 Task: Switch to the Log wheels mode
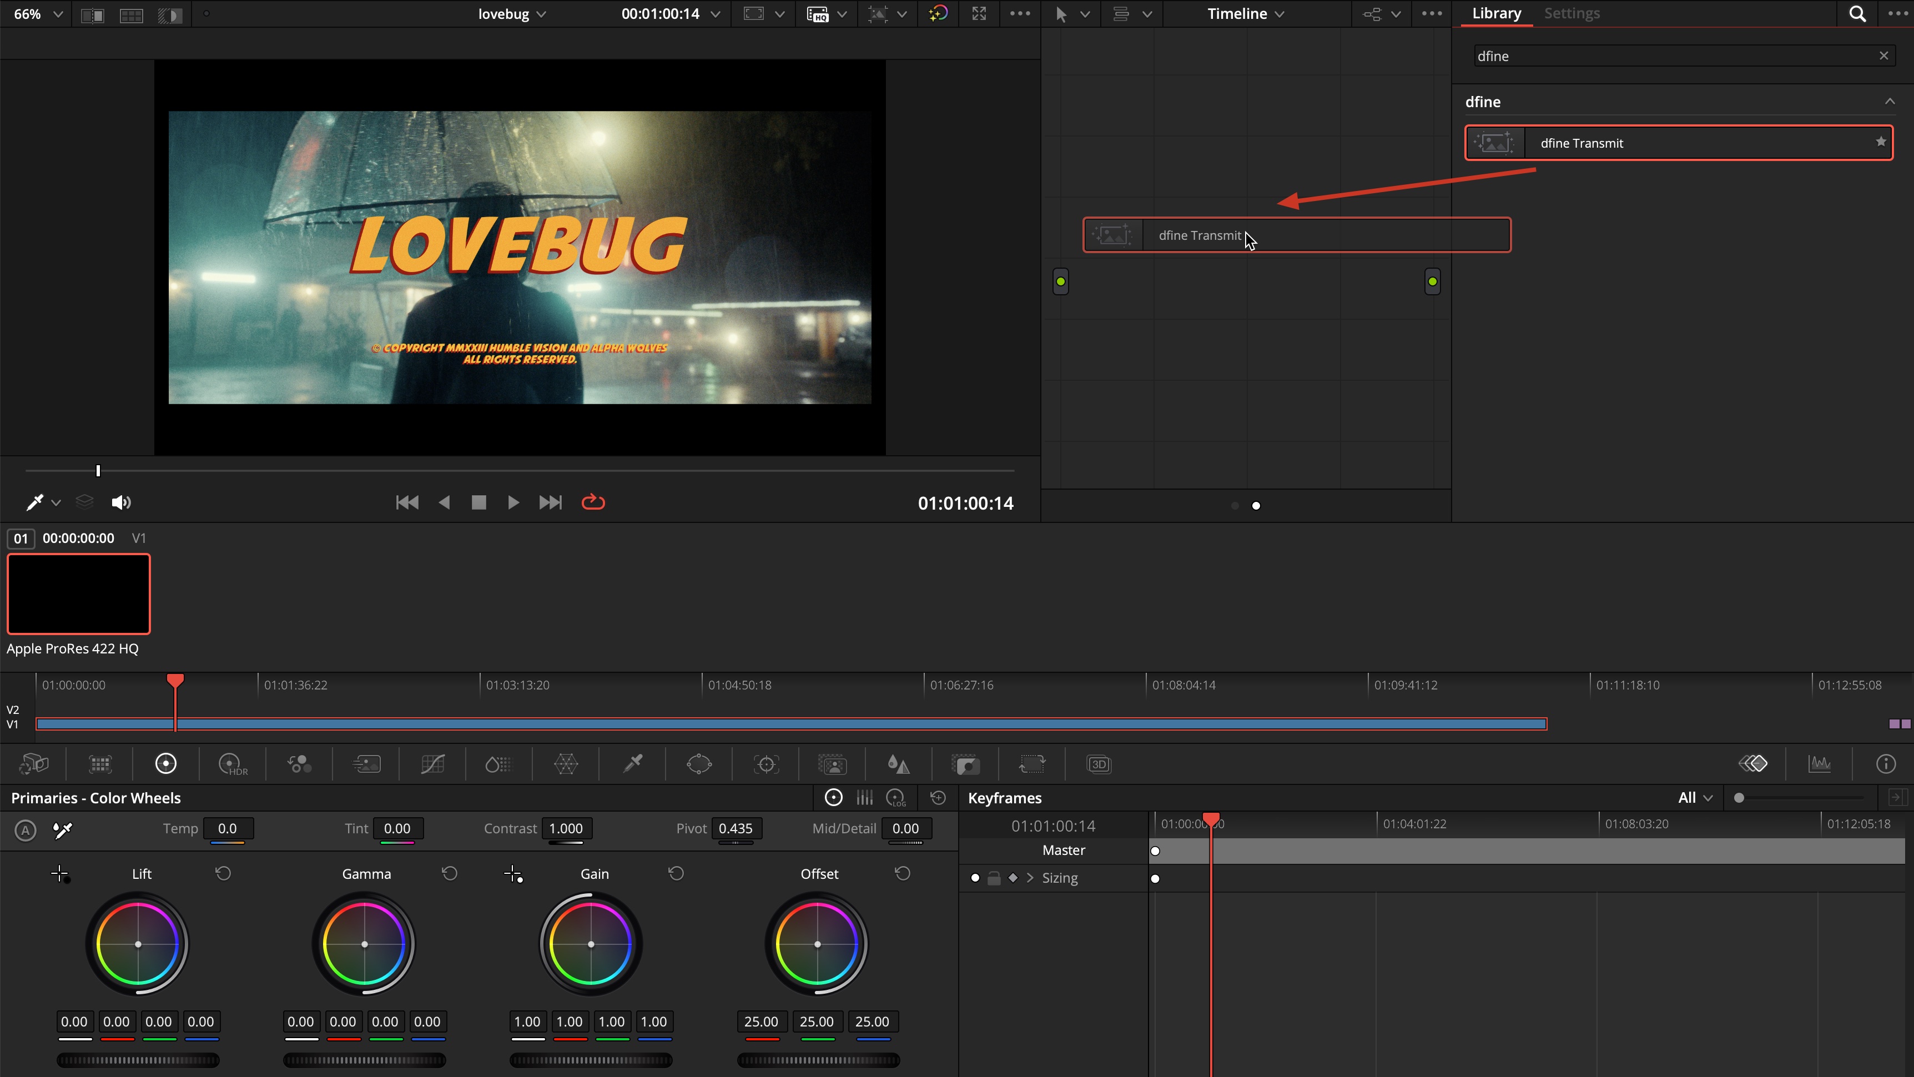click(x=897, y=798)
